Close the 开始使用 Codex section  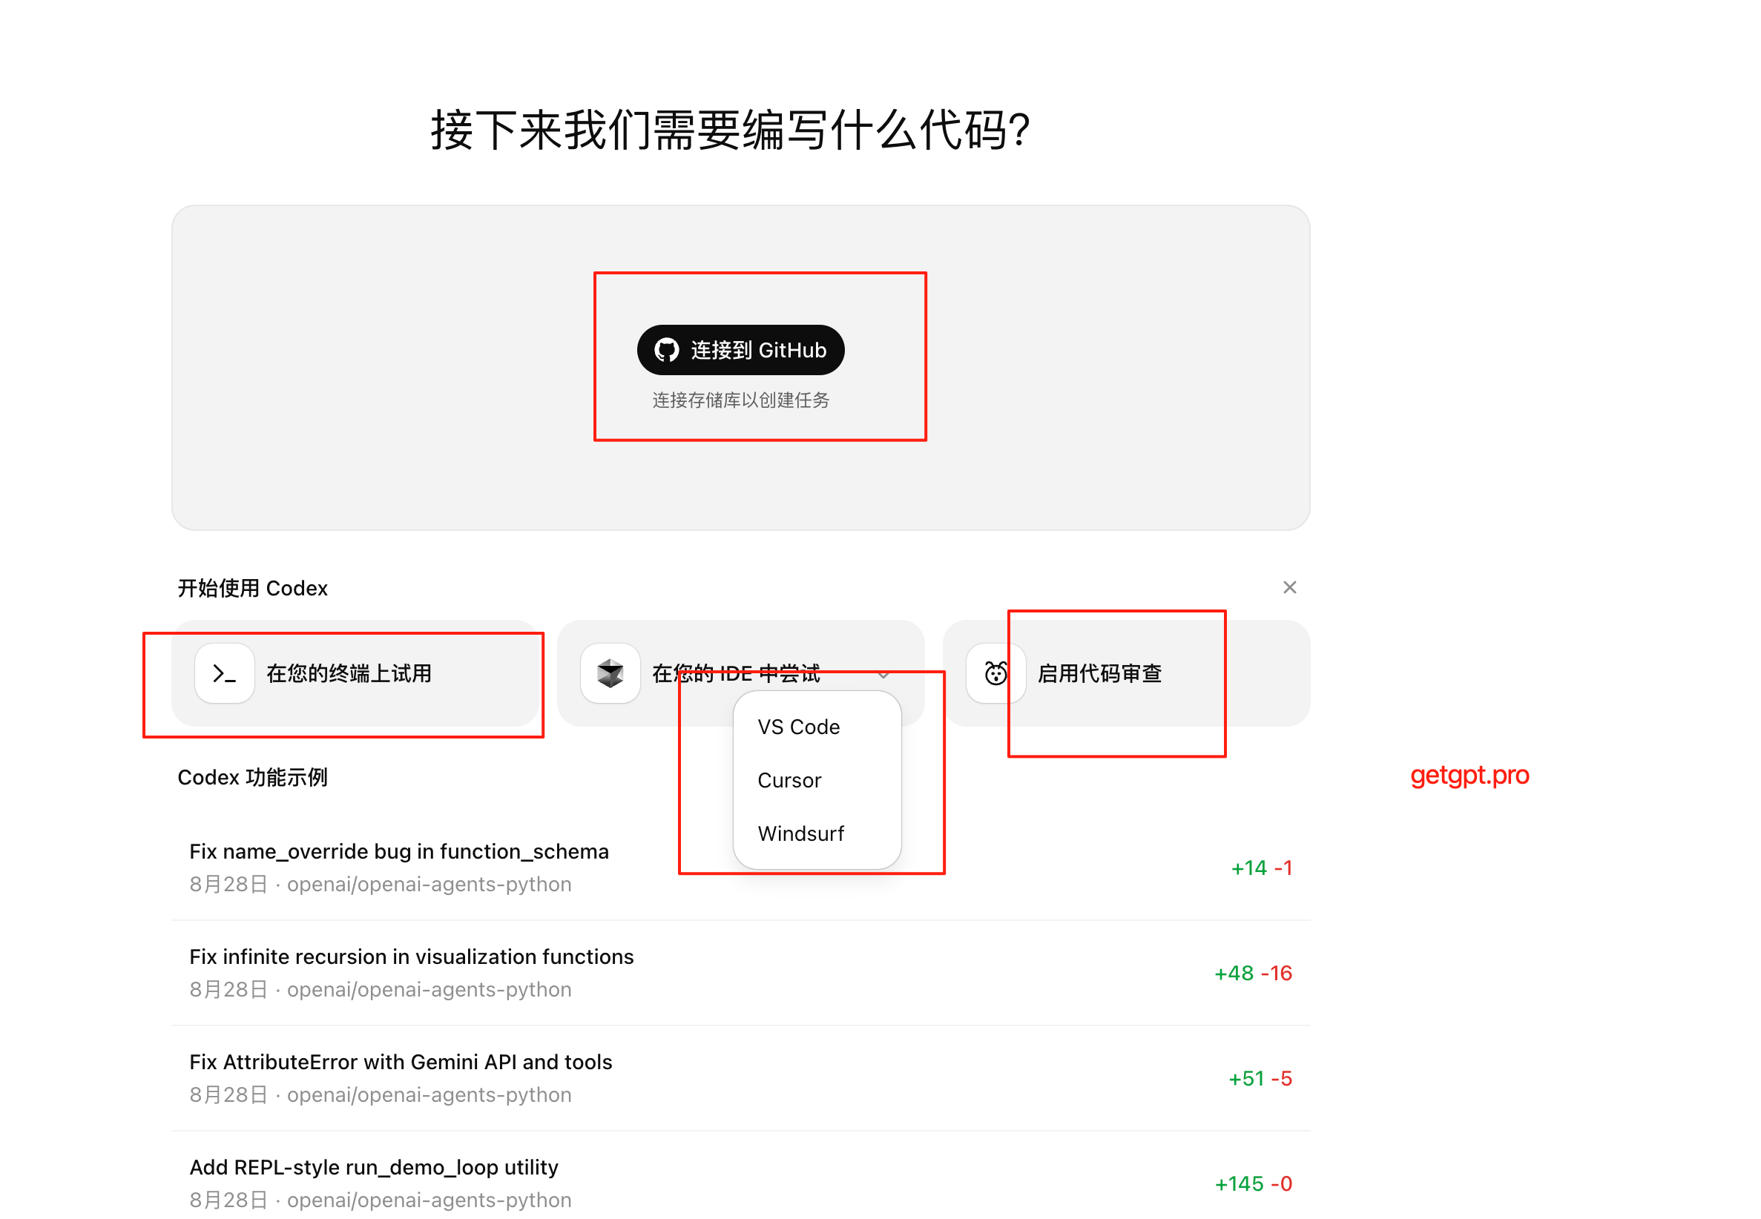pyautogui.click(x=1289, y=587)
